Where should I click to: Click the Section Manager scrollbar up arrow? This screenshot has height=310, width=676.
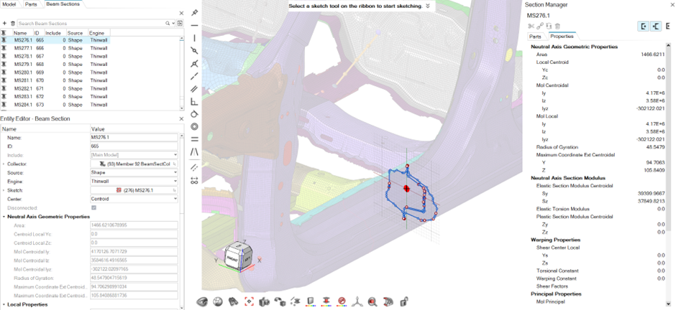pyautogui.click(x=669, y=44)
